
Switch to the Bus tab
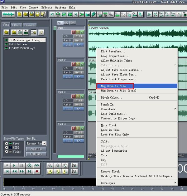[73, 23]
